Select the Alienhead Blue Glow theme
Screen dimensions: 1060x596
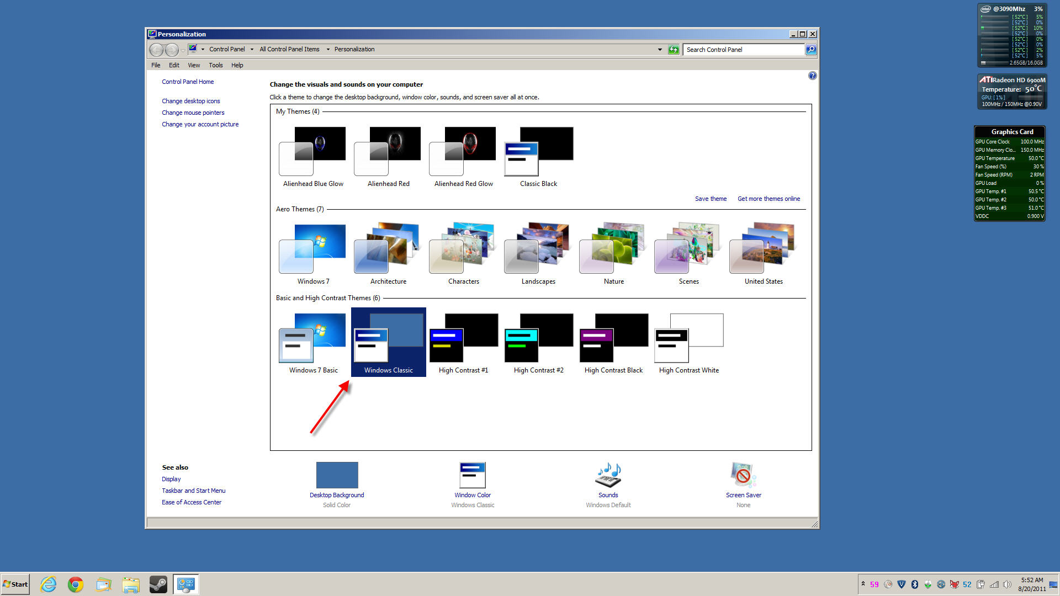click(x=313, y=157)
